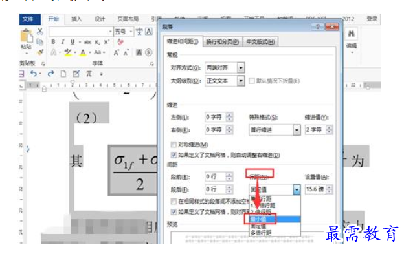Toggle auto-adjust right indent grid checkbox
Image resolution: width=404 pixels, height=254 pixels.
coord(174,155)
